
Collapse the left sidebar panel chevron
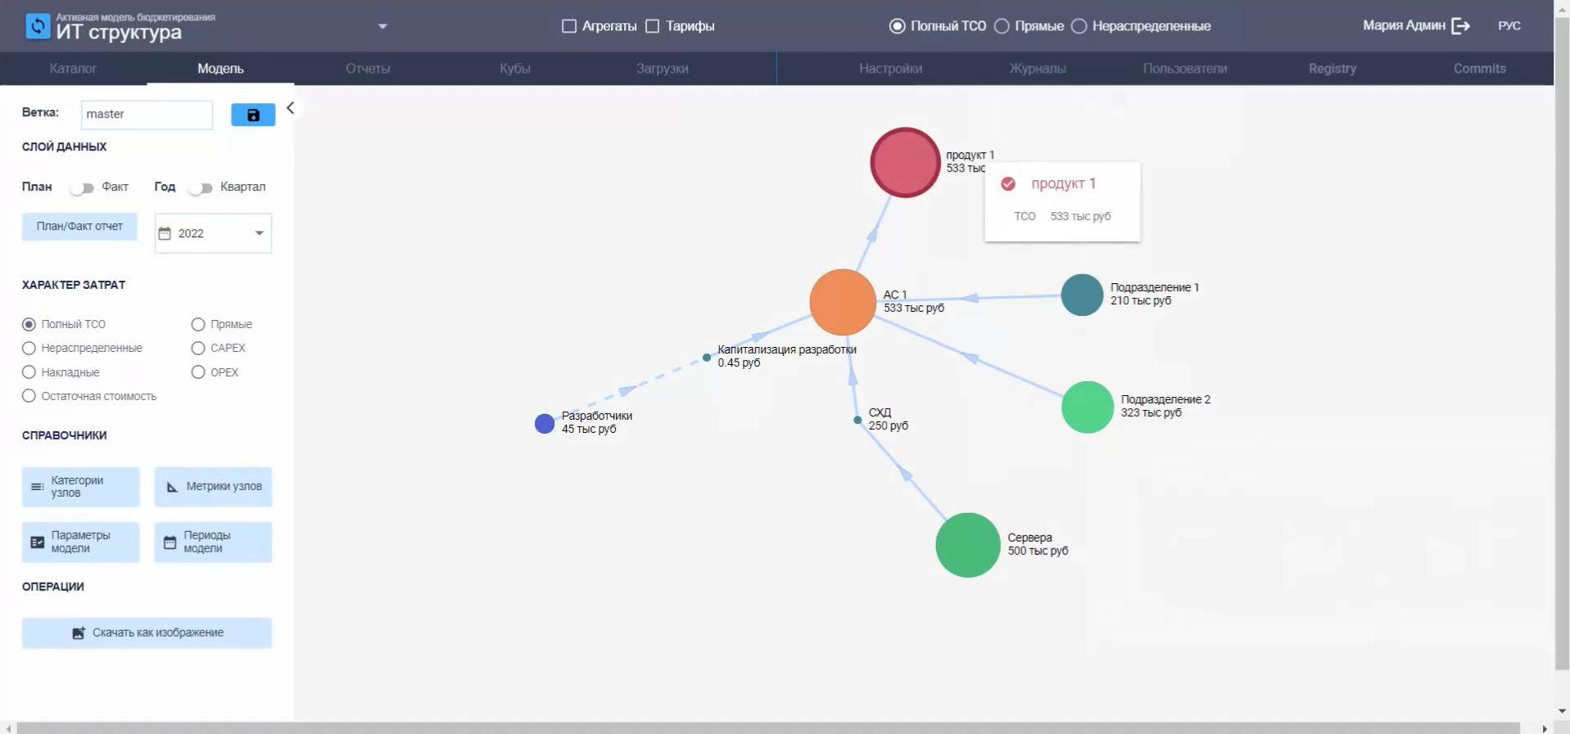290,108
